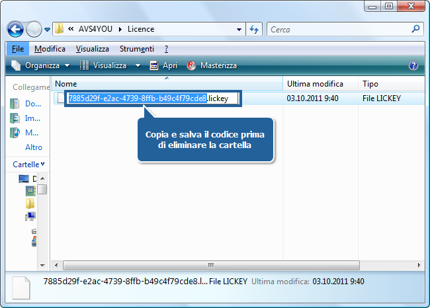Open the ? help menu
This screenshot has height=308, width=430.
click(166, 49)
